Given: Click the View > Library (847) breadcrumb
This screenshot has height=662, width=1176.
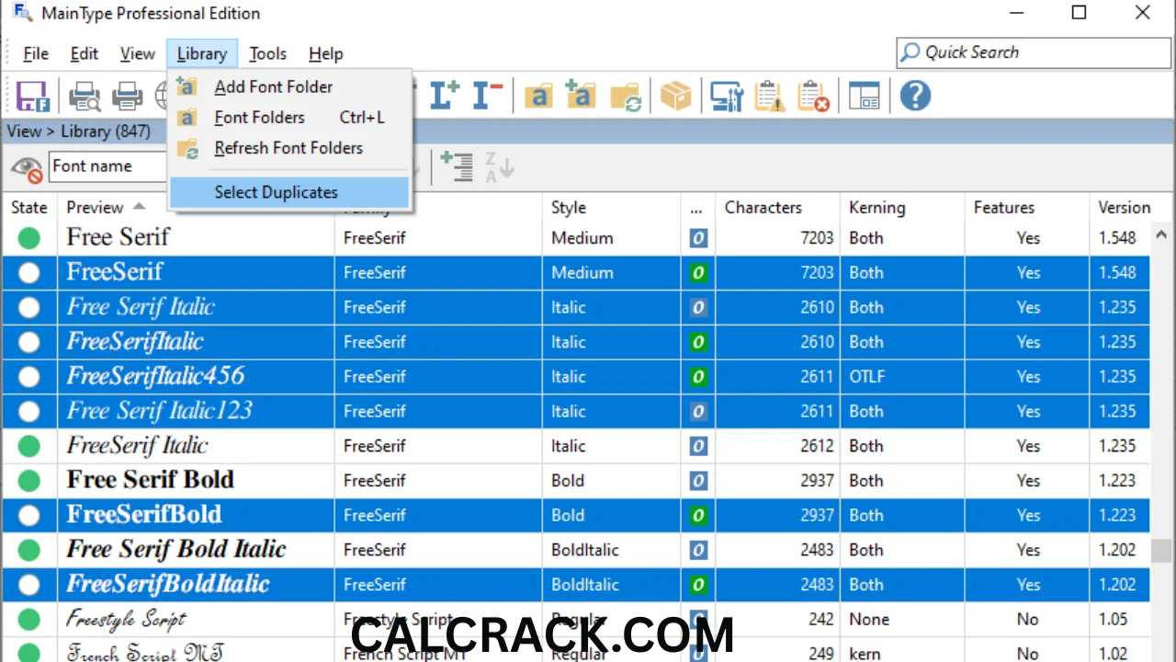Looking at the screenshot, I should pyautogui.click(x=78, y=131).
